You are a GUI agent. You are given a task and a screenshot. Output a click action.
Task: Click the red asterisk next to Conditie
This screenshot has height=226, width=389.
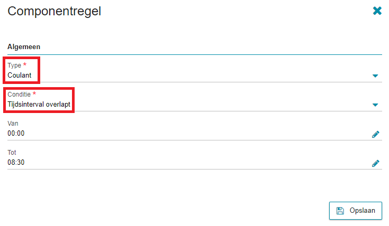[34, 93]
